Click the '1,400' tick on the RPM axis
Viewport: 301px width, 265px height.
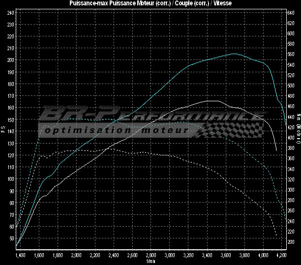(21, 256)
